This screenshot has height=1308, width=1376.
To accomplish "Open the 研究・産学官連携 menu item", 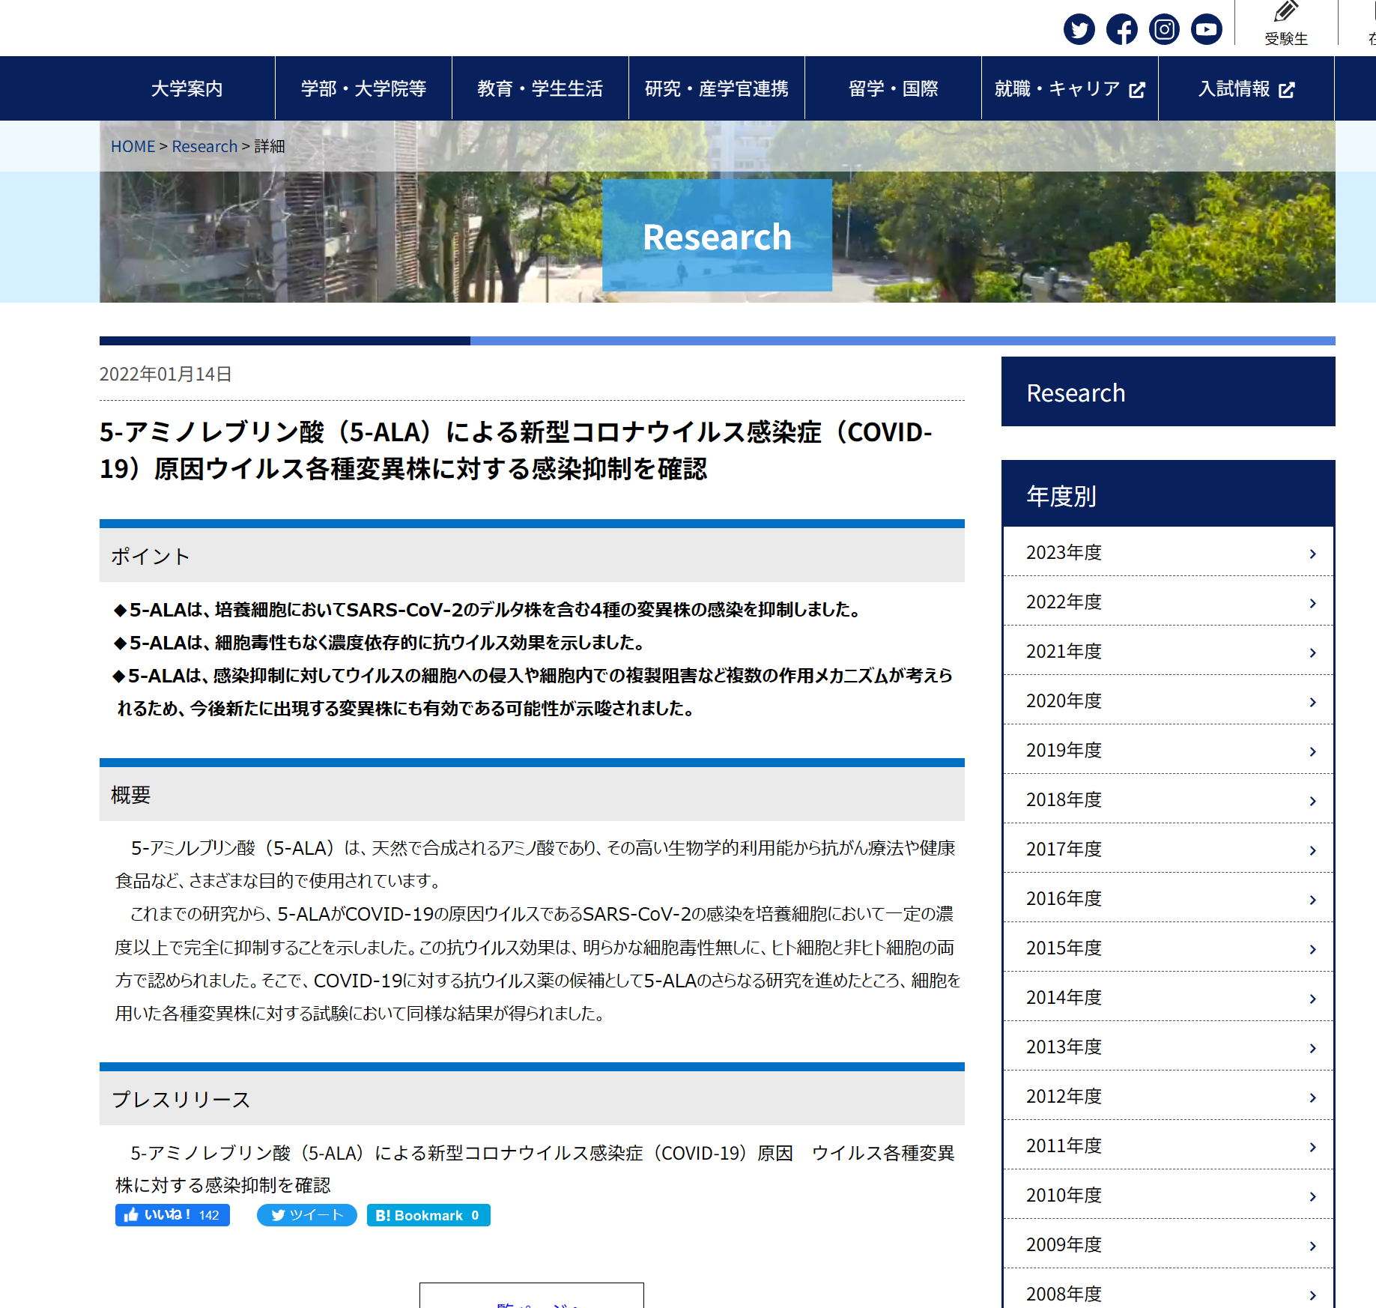I will point(716,89).
